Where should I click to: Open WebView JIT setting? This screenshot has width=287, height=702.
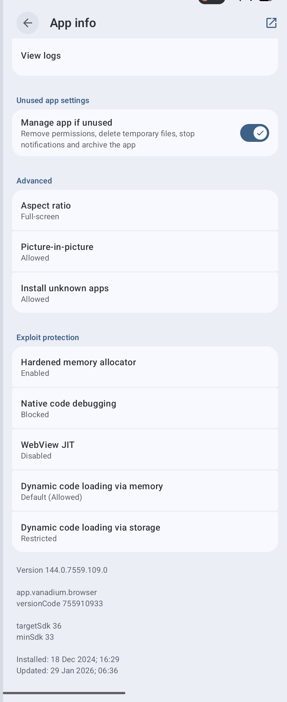(145, 450)
